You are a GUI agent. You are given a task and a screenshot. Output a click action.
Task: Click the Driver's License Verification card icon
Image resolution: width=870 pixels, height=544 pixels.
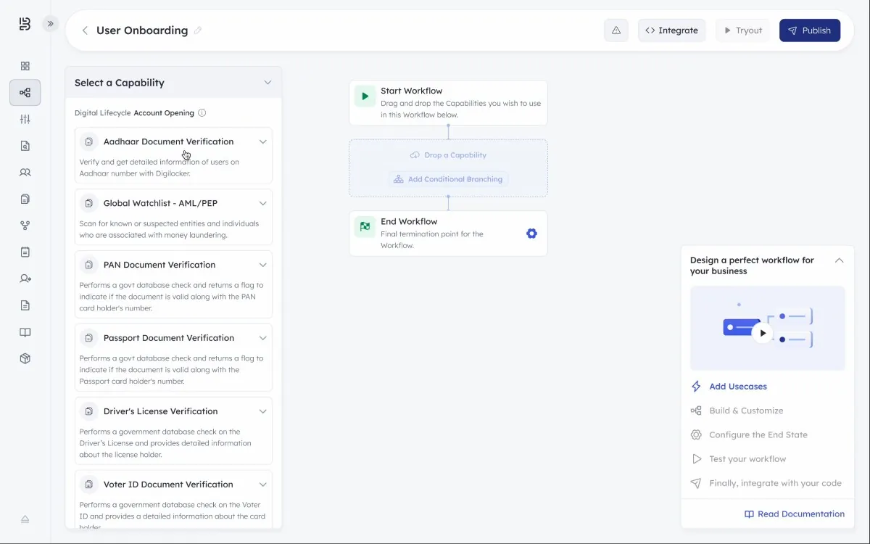point(89,411)
